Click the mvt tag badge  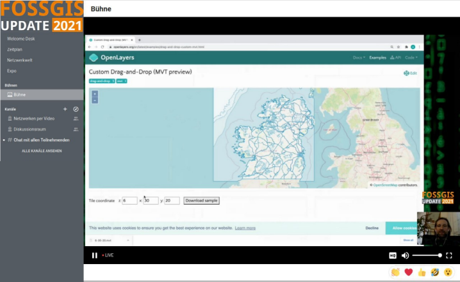pyautogui.click(x=122, y=81)
